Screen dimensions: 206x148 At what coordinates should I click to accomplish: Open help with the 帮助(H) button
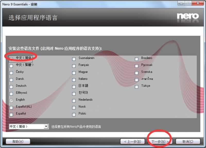click(18, 141)
